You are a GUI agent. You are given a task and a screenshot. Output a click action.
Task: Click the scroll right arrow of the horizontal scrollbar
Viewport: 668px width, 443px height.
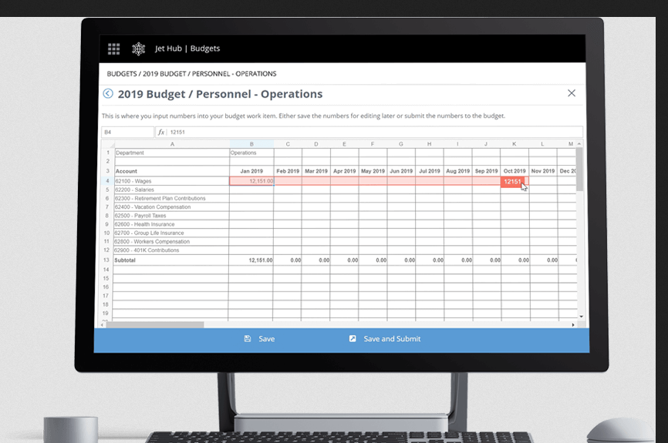click(573, 325)
